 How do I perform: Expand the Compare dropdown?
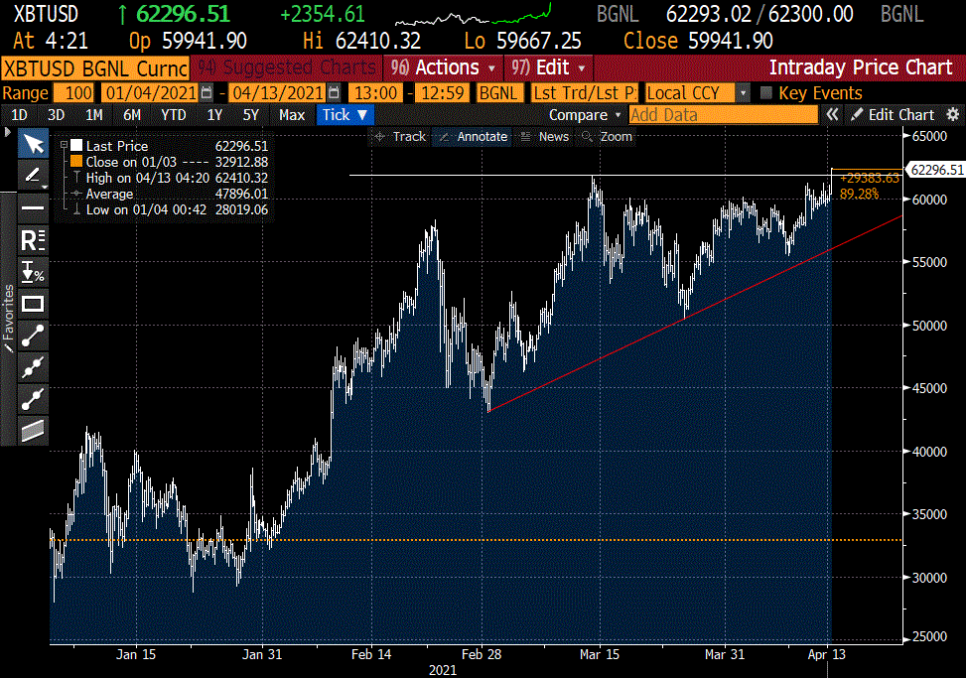pyautogui.click(x=585, y=115)
